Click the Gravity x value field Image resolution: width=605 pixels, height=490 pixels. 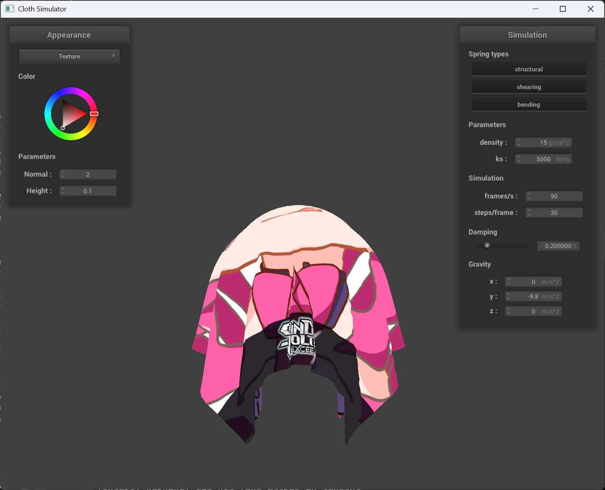533,282
